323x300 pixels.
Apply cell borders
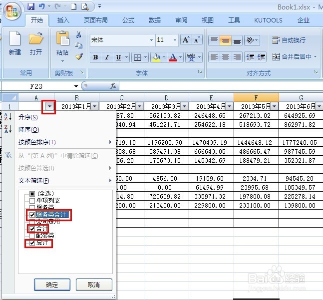point(137,57)
